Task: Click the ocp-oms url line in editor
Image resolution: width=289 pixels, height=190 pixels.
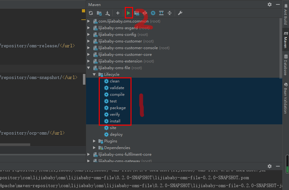Action: click(32, 133)
